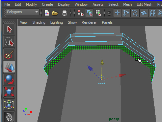This screenshot has width=162, height=122.
Task: Toggle select by object type mode
Action: [x=89, y=13]
